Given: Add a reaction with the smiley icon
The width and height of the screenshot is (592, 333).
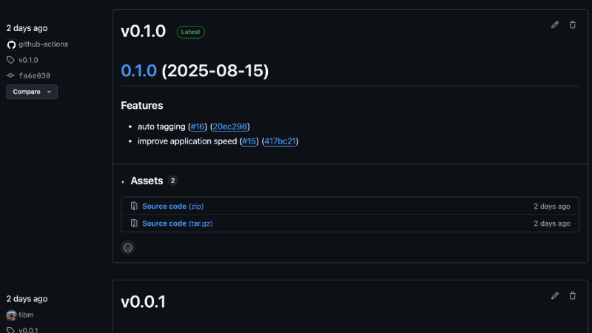Looking at the screenshot, I should [x=128, y=248].
